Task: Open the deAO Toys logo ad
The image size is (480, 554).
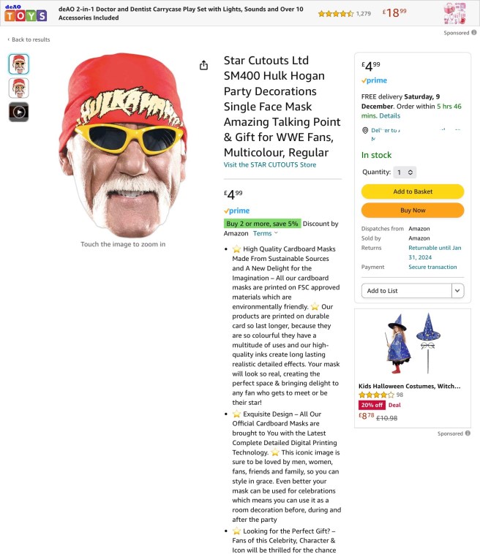Action: coord(26,13)
